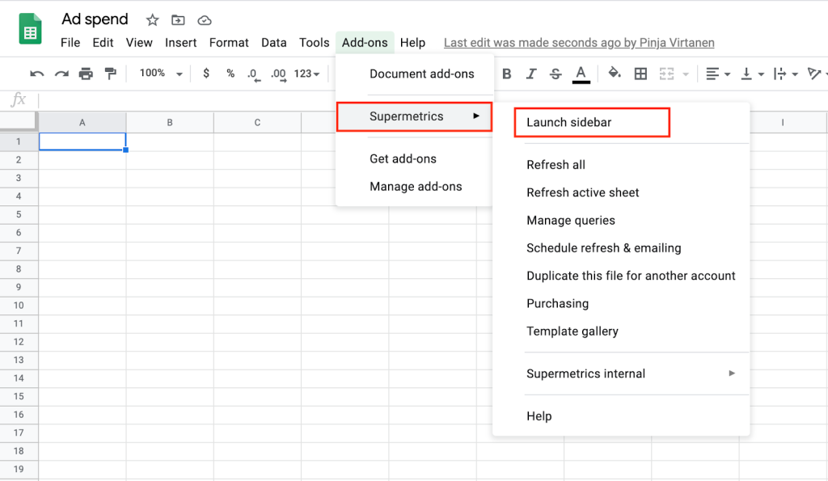Increase decimal places
The width and height of the screenshot is (828, 481).
[278, 74]
